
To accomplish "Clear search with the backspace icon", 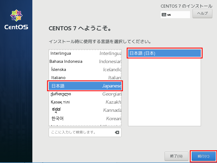I will coord(117,132).
